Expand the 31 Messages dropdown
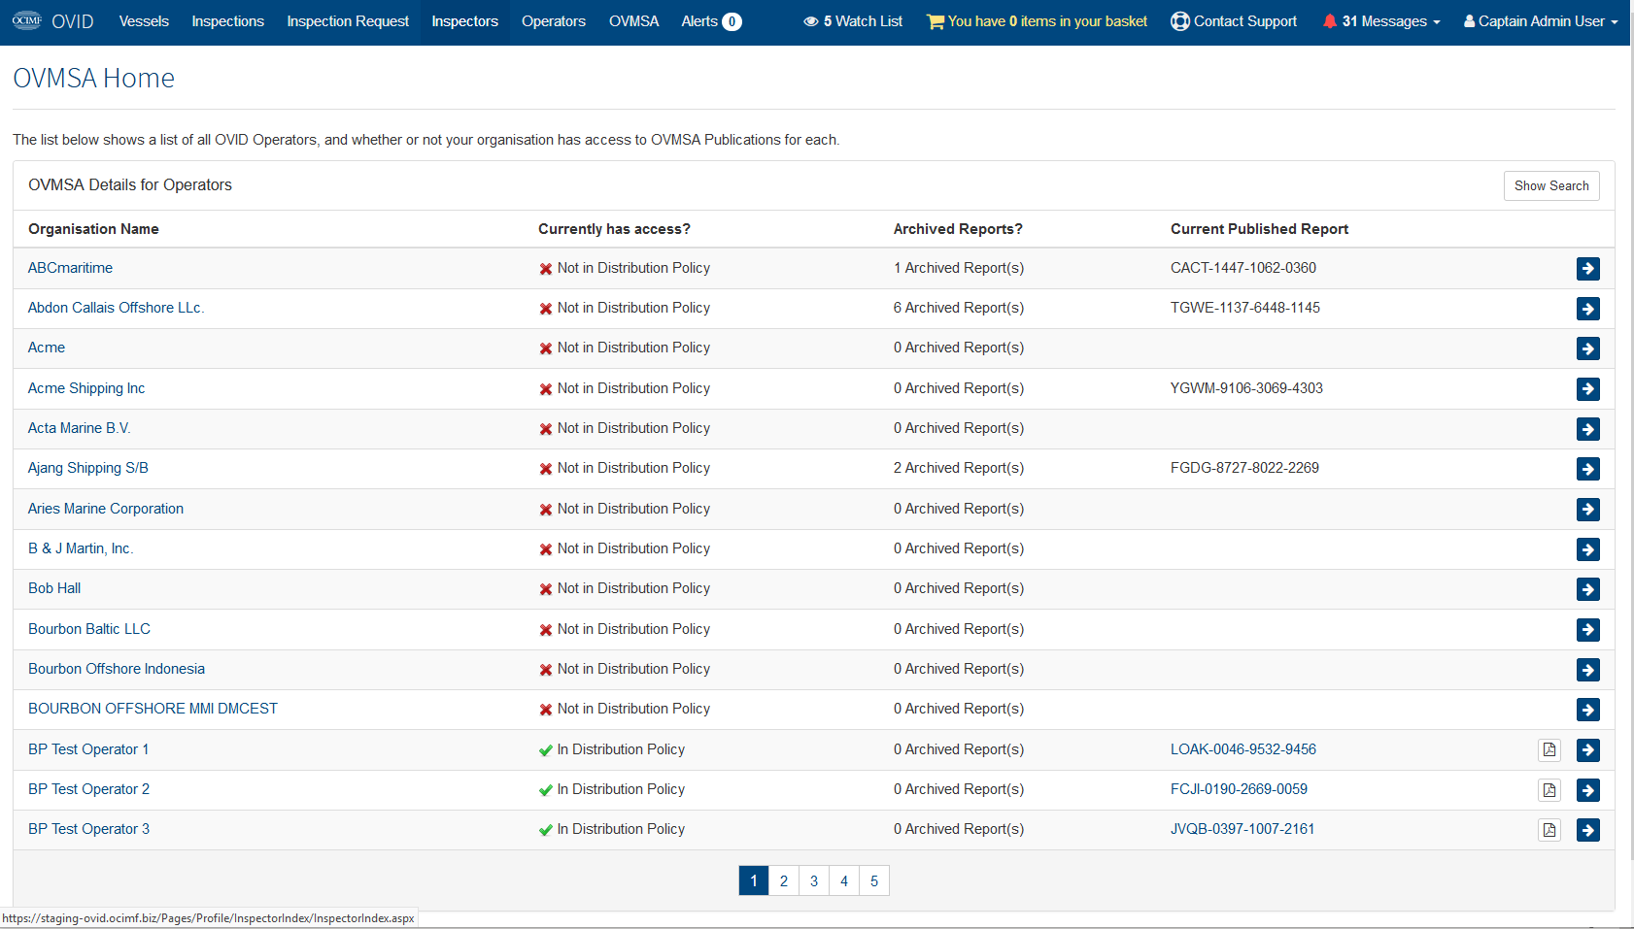1634x929 pixels. tap(1381, 21)
